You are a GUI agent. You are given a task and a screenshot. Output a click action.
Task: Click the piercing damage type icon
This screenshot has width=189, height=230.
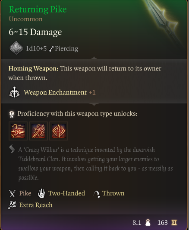click(x=51, y=49)
